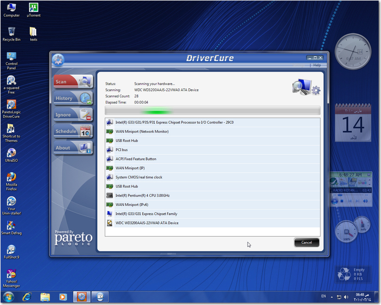This screenshot has width=381, height=305.
Task: Open the Scan section in DriverCure sidebar
Action: coord(73,81)
